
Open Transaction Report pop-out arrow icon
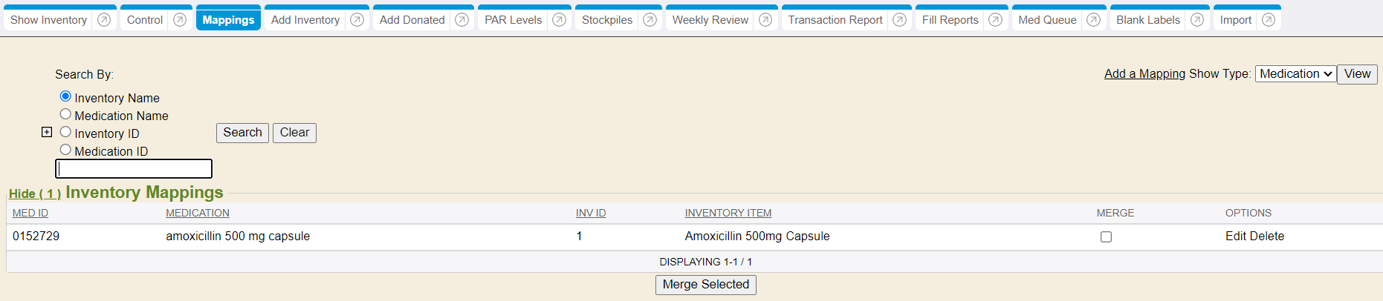point(899,20)
